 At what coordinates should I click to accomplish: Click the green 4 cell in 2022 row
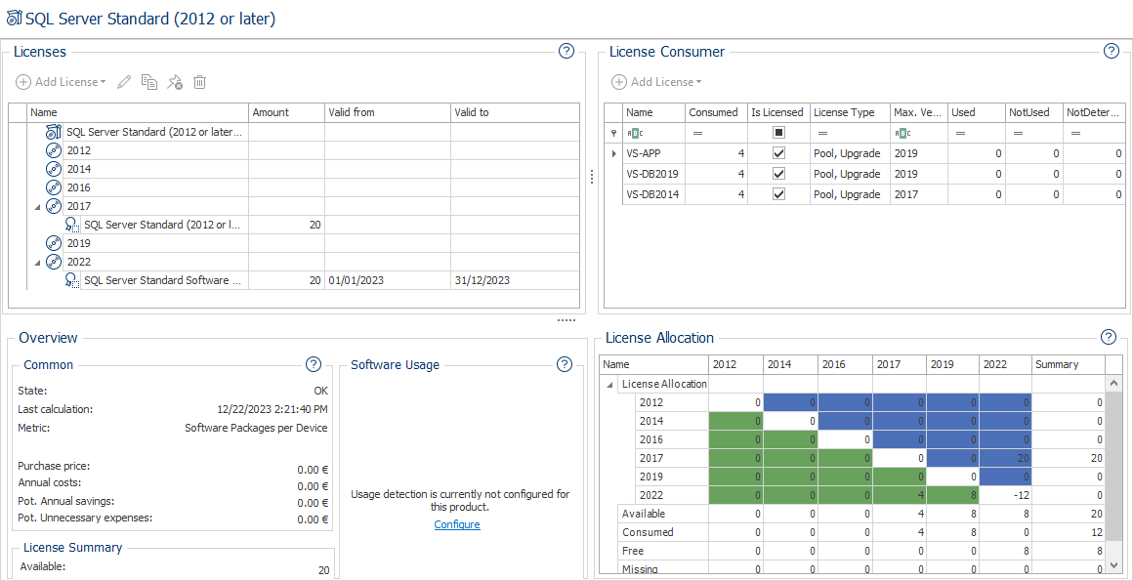(899, 495)
